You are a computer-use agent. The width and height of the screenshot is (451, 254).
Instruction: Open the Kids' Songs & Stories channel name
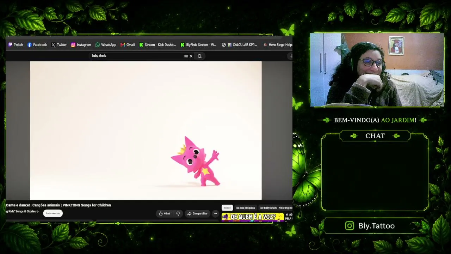point(21,211)
